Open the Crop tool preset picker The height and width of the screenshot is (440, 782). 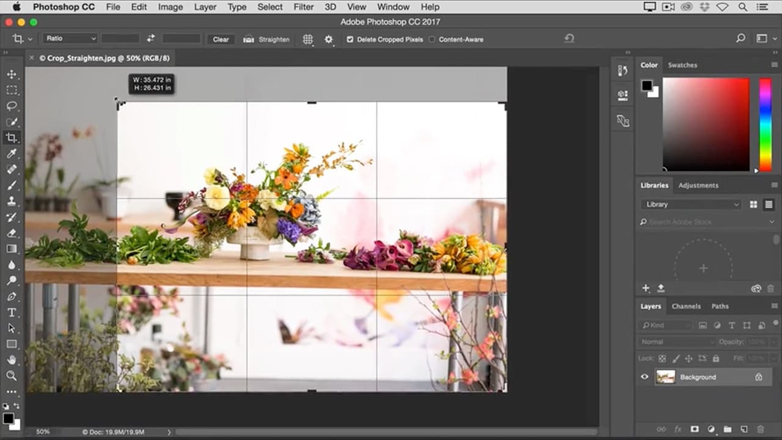[21, 39]
